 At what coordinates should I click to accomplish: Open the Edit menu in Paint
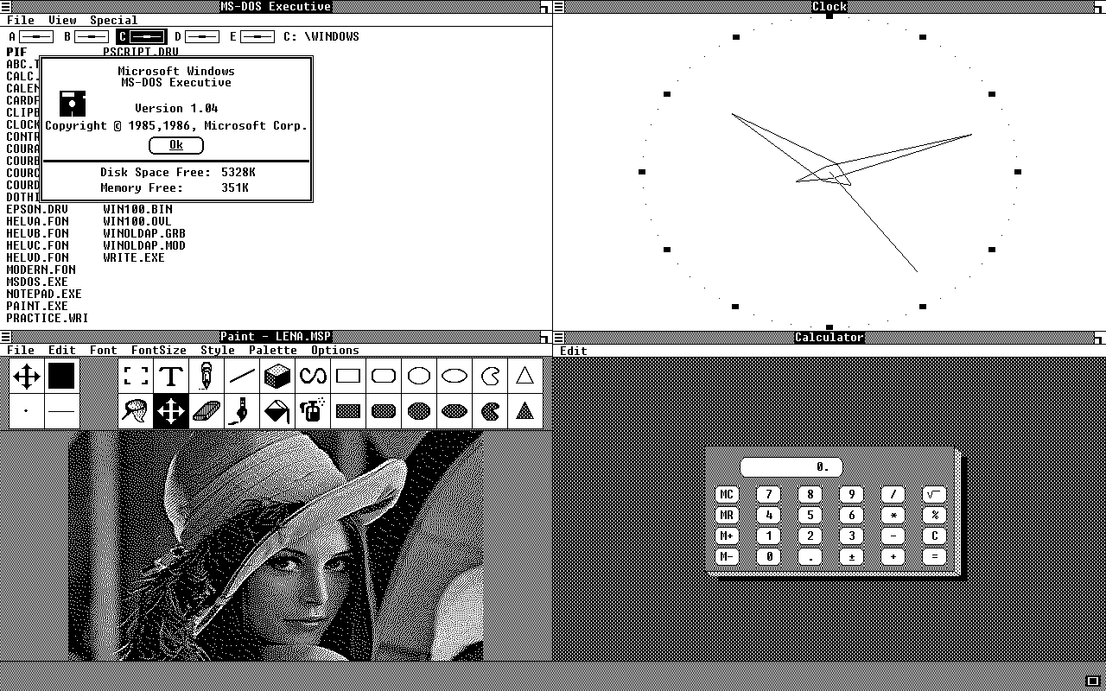pos(62,350)
